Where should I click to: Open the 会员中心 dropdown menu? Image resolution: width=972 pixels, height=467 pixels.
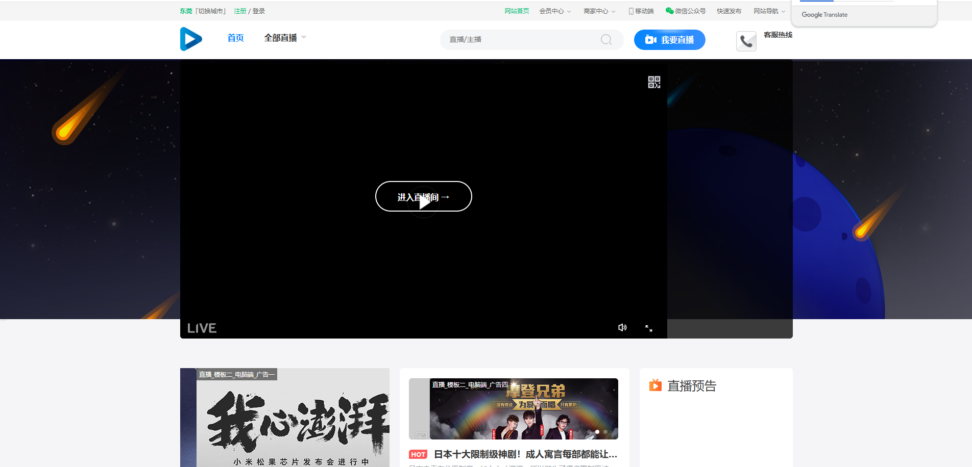pos(554,10)
